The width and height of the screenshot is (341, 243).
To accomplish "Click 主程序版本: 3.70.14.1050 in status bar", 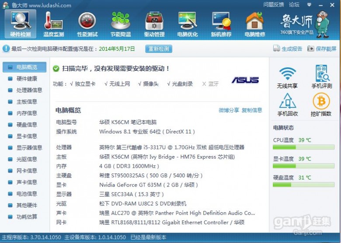I will (x=31, y=237).
